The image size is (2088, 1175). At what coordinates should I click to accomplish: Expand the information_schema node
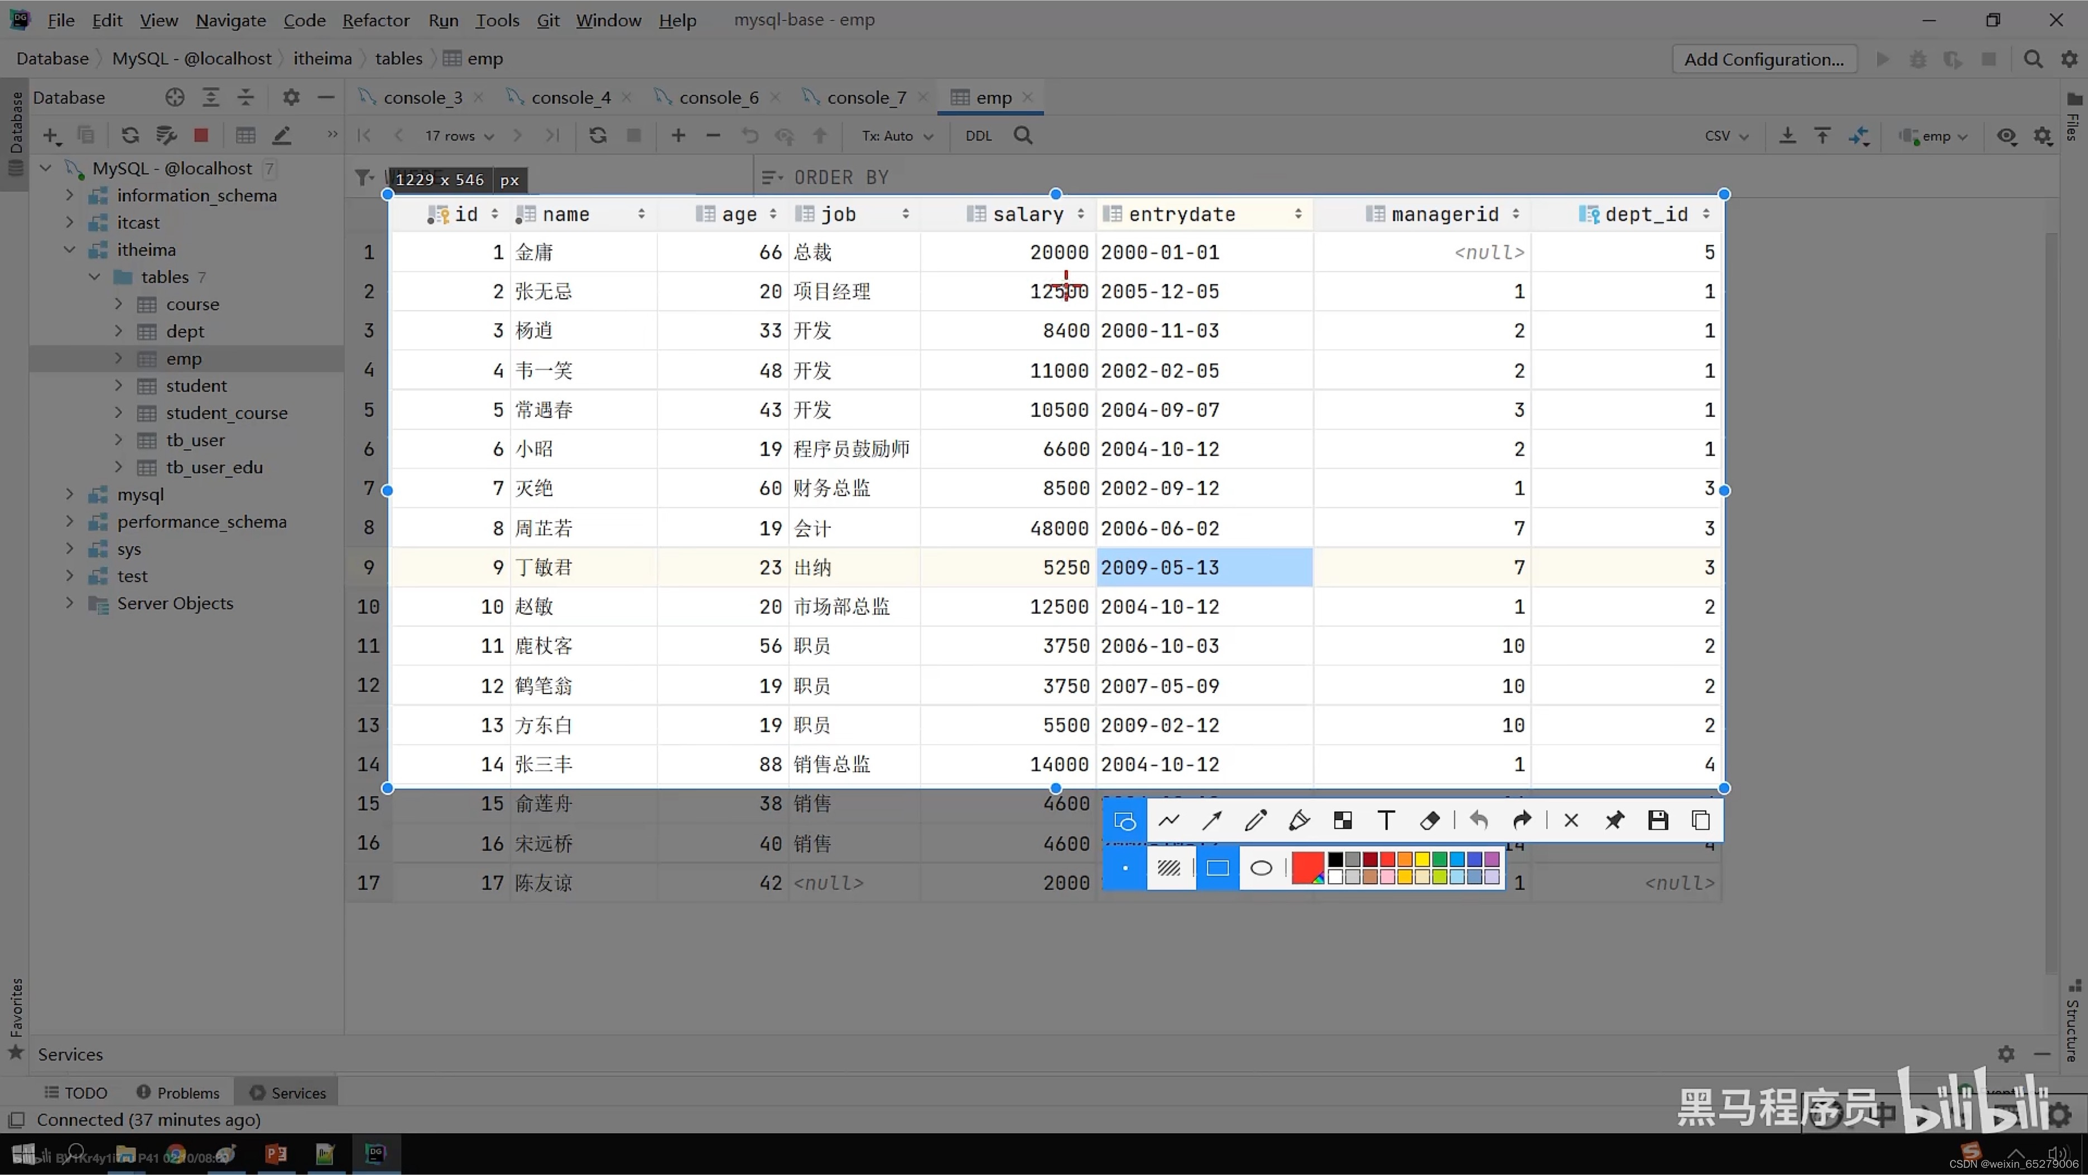(70, 195)
